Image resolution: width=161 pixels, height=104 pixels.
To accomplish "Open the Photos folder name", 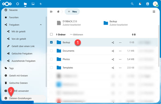I will [66, 59].
